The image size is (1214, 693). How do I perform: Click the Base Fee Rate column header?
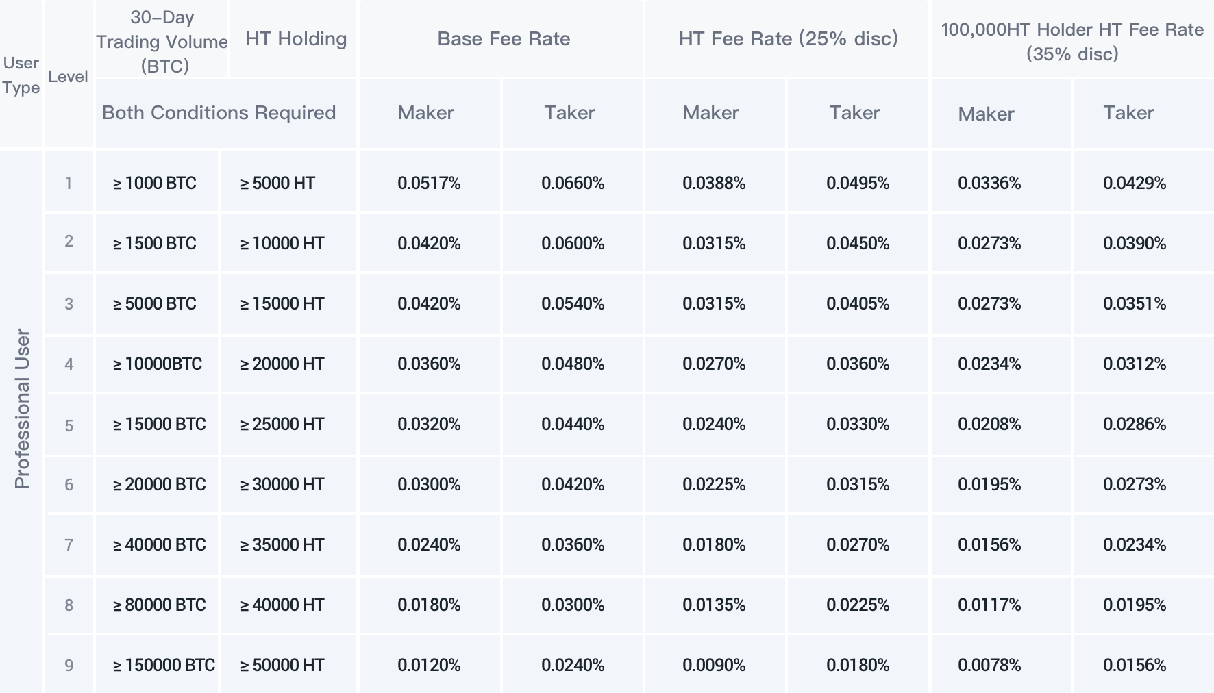pyautogui.click(x=504, y=39)
